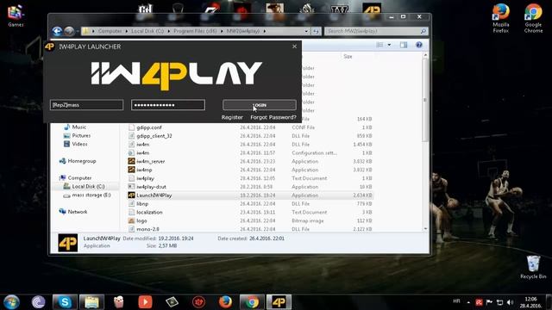
Task: Select the LaunchIW4Play application icon
Action: tap(131, 195)
